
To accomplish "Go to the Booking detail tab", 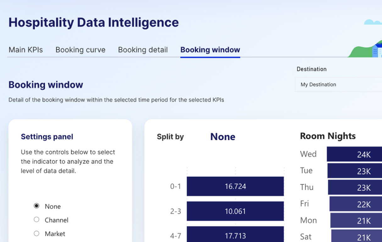I will [143, 50].
